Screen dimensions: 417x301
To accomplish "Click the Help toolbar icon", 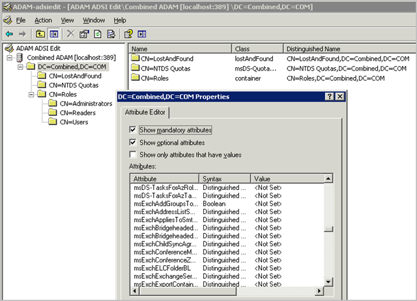I will click(x=128, y=33).
